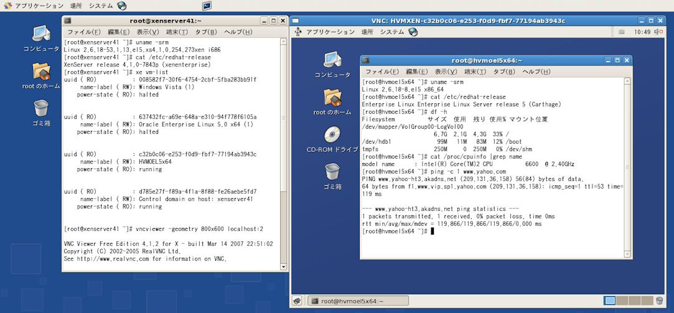Click xenserver41 terminal scrollbar thumb
The width and height of the screenshot is (674, 313).
(283, 118)
